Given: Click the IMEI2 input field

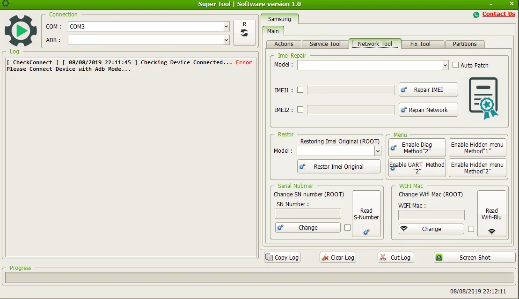Looking at the screenshot, I should (351, 110).
